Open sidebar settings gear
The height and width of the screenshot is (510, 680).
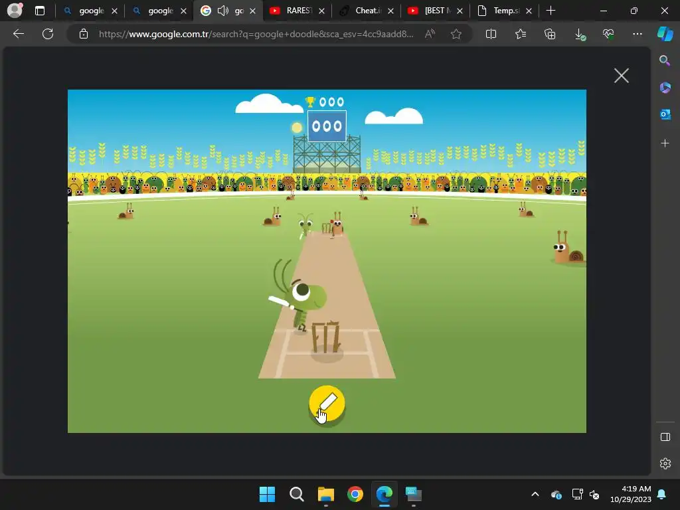point(665,464)
